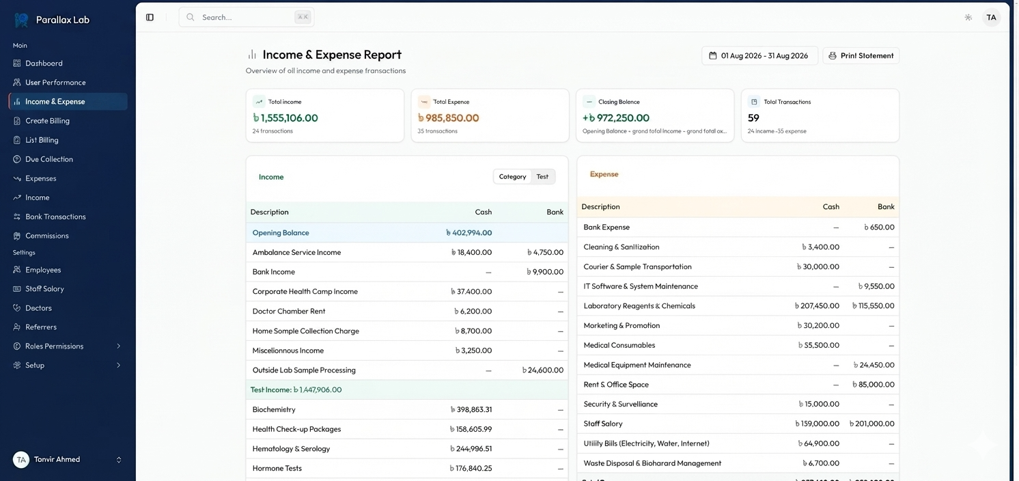Click the Due Collection icon
This screenshot has height=481, width=1019.
tap(17, 159)
